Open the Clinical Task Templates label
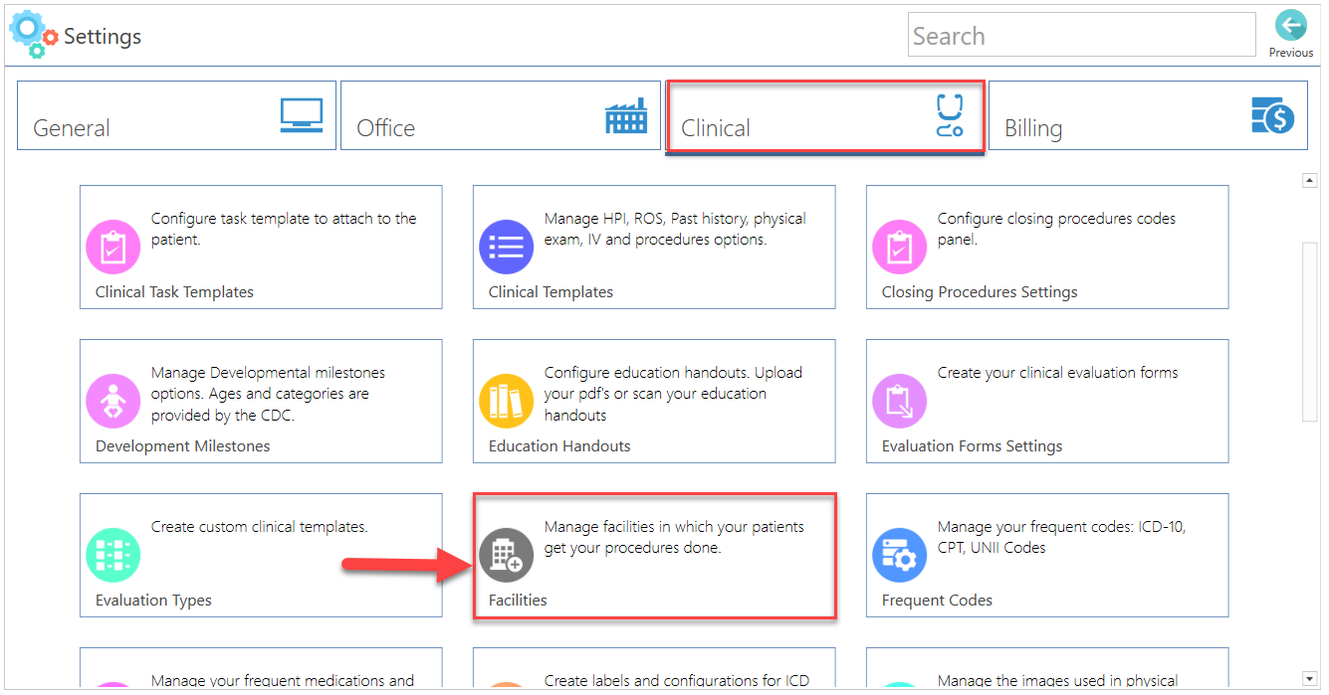This screenshot has width=1329, height=695. (x=174, y=292)
